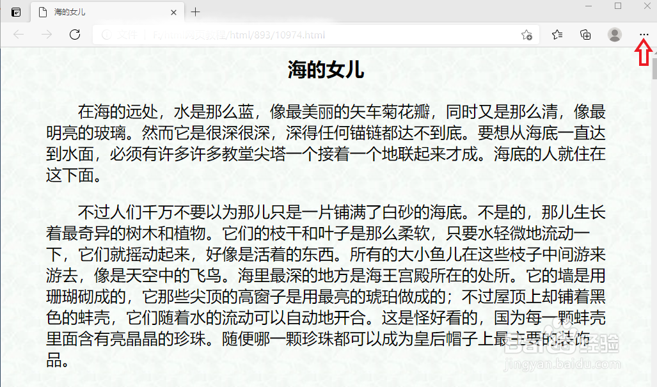Open the tab actions menu icon
This screenshot has height=387, width=657.
click(x=16, y=12)
